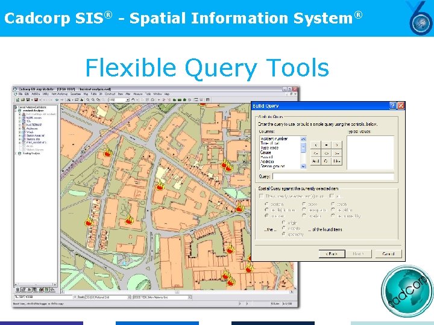Click into the Query text field

[333, 176]
